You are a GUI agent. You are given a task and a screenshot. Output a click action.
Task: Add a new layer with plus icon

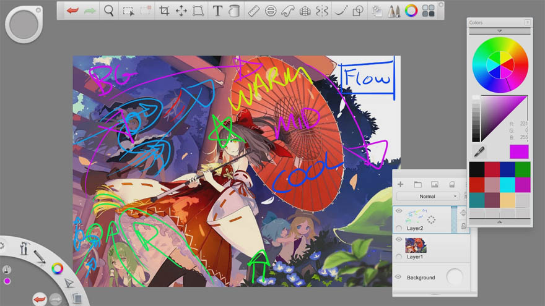pyautogui.click(x=401, y=184)
